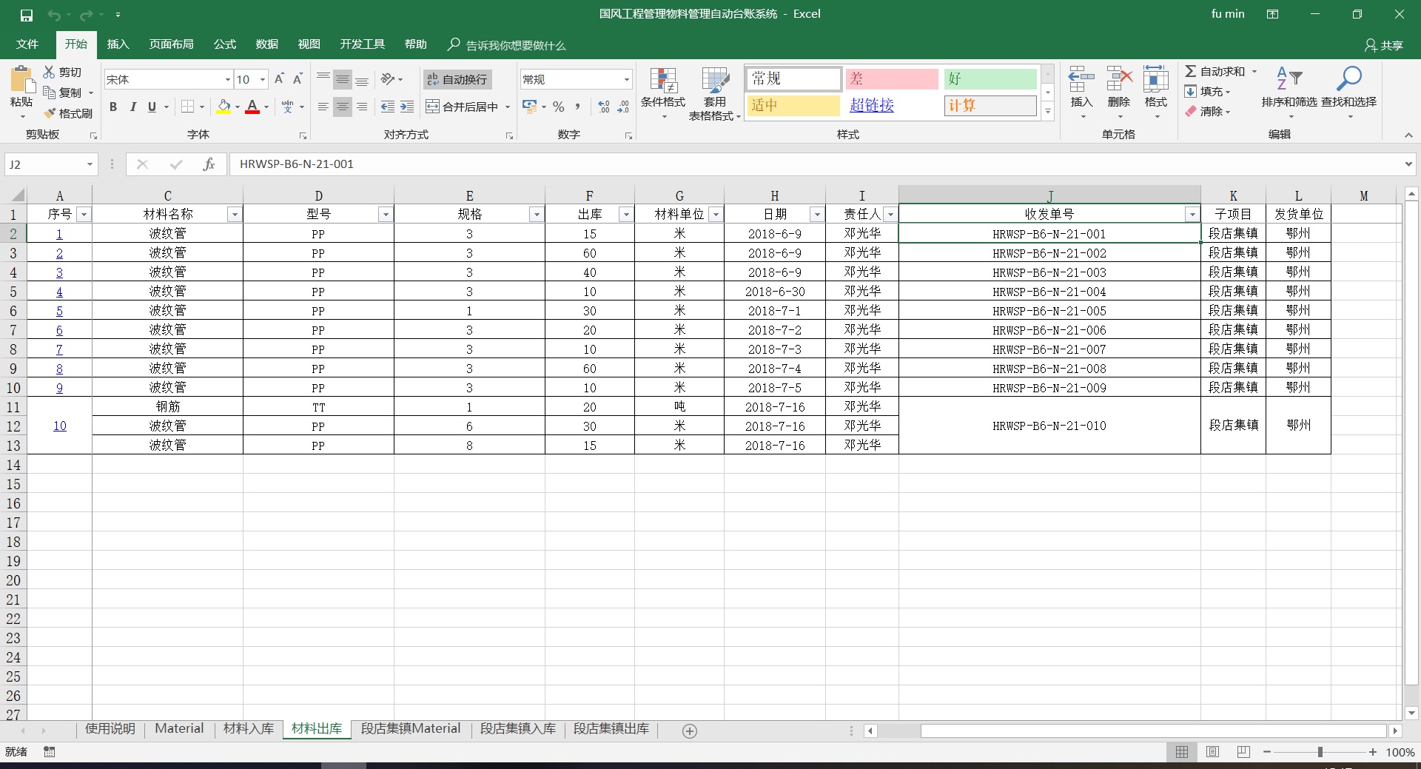Toggle center horizontal alignment

tap(343, 107)
